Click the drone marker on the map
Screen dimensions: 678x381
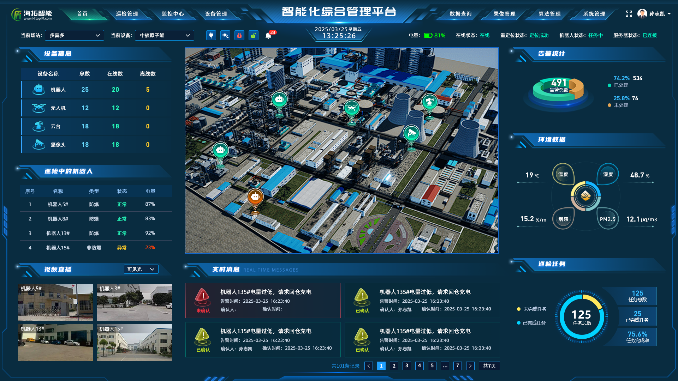coord(351,108)
